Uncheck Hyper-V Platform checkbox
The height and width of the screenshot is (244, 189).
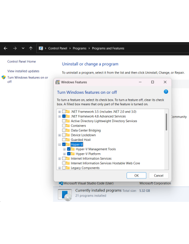coord(69,154)
